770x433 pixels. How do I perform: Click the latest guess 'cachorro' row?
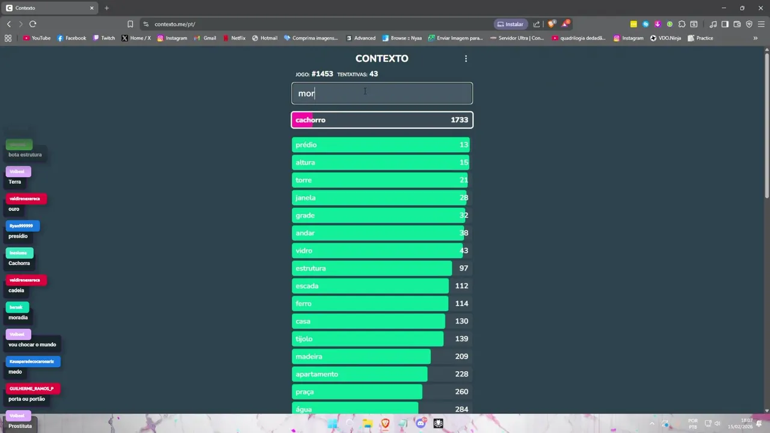(382, 120)
